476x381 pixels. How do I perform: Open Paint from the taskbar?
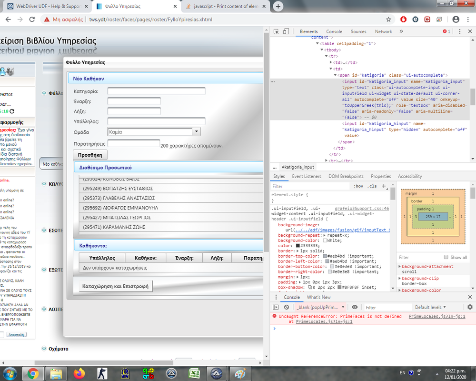240,373
